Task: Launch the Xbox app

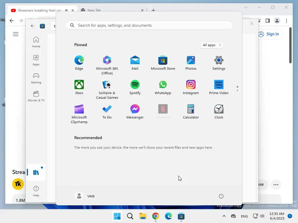Action: [x=79, y=87]
